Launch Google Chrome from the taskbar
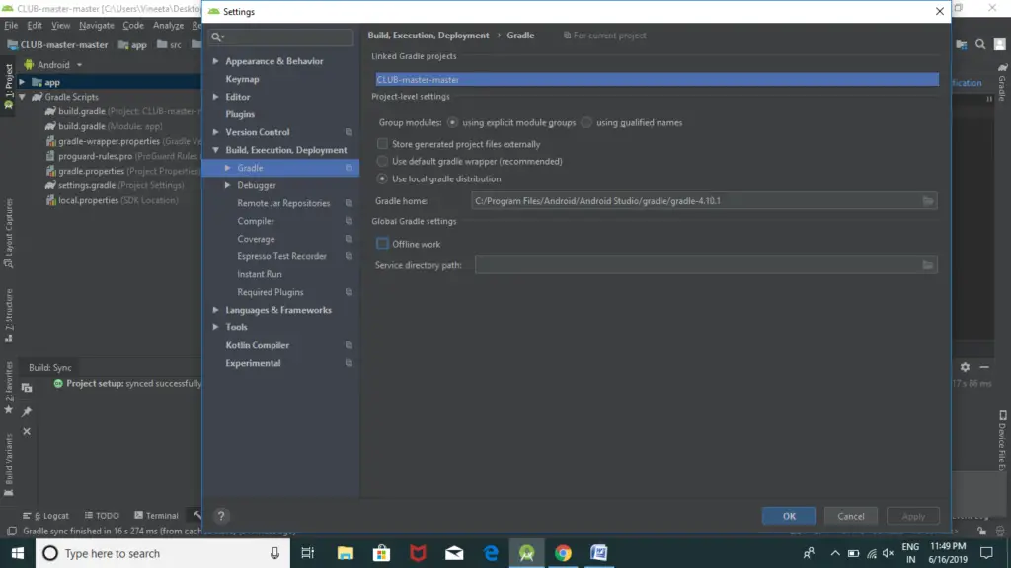 pos(563,553)
